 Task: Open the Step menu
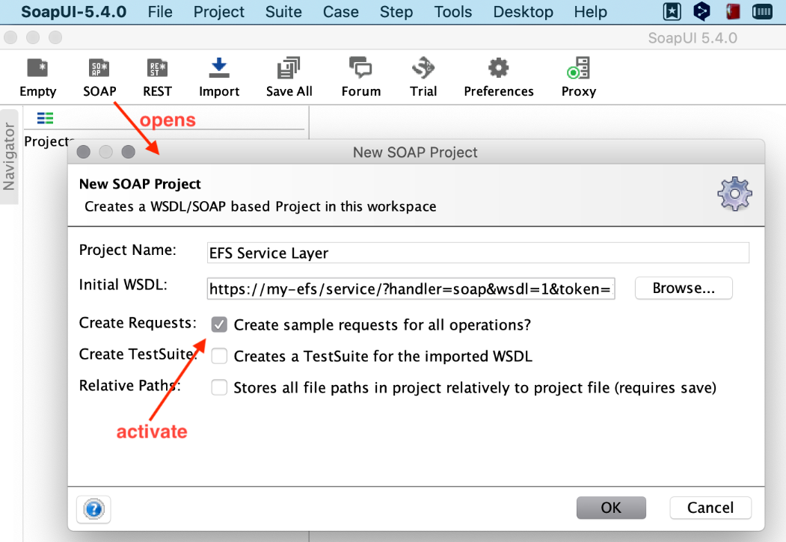tap(396, 11)
